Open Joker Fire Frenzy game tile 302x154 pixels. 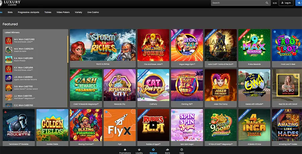pyautogui.click(x=221, y=85)
